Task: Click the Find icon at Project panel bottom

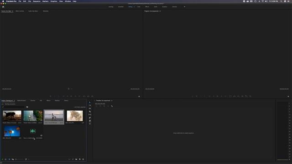Action: coord(73,159)
